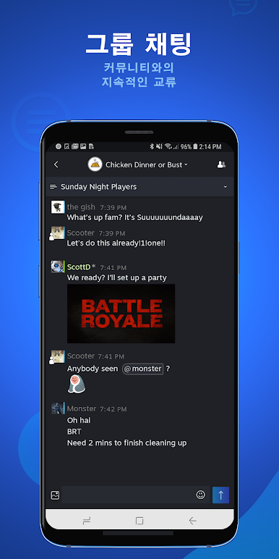The image size is (279, 559).
Task: Open the gish's avatar
Action: (x=58, y=207)
